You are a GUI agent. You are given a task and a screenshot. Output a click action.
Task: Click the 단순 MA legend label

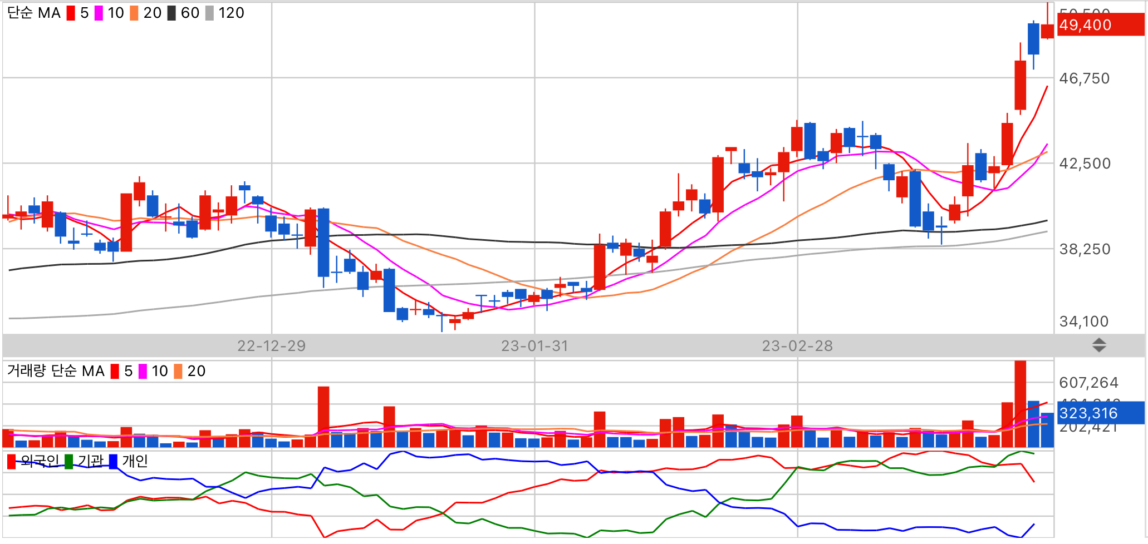34,13
